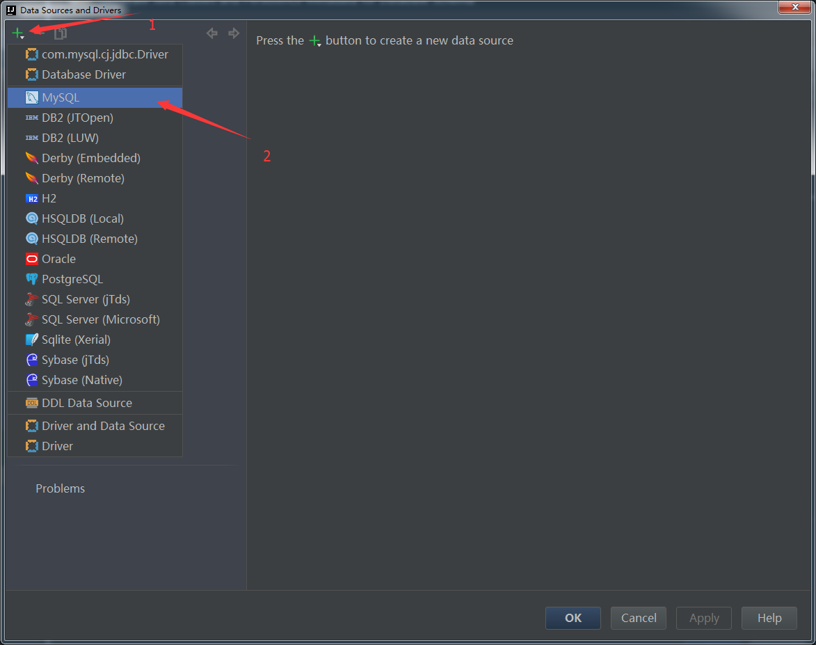Viewport: 816px width, 645px height.
Task: Open the Help button
Action: pos(769,618)
